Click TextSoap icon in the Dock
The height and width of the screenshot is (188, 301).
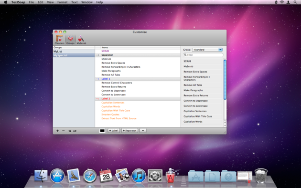click(171, 175)
